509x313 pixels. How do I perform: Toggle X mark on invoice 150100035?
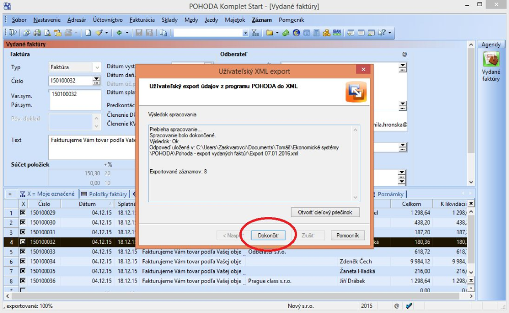coord(23,271)
